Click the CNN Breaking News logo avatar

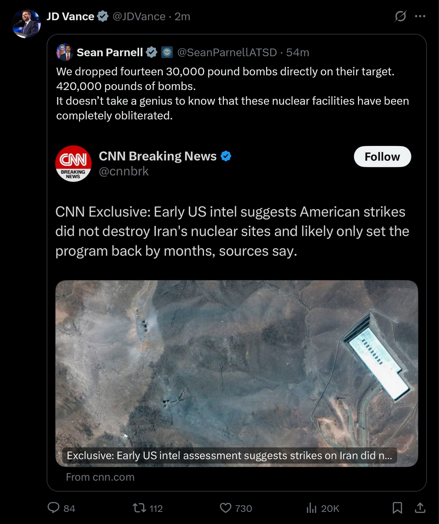pyautogui.click(x=73, y=164)
